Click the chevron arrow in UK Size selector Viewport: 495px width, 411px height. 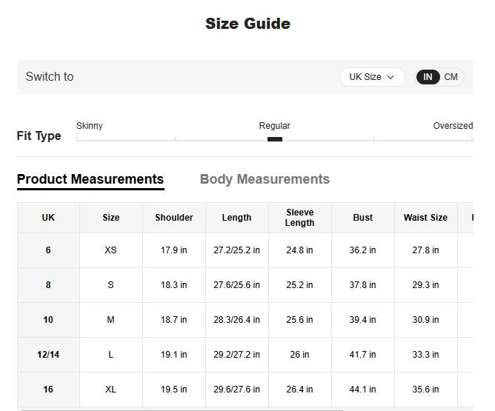(391, 77)
